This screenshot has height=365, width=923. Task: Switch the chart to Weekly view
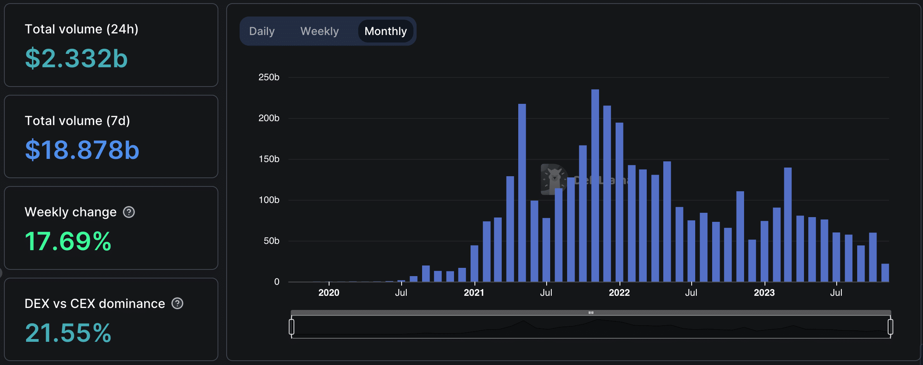click(x=319, y=31)
